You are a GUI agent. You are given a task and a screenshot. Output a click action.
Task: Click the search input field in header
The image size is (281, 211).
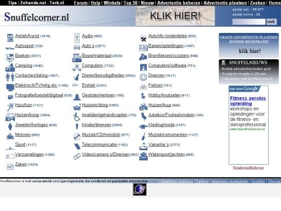(249, 22)
